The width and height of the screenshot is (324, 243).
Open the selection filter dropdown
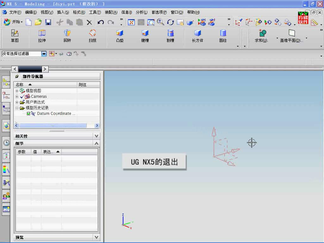(44, 54)
